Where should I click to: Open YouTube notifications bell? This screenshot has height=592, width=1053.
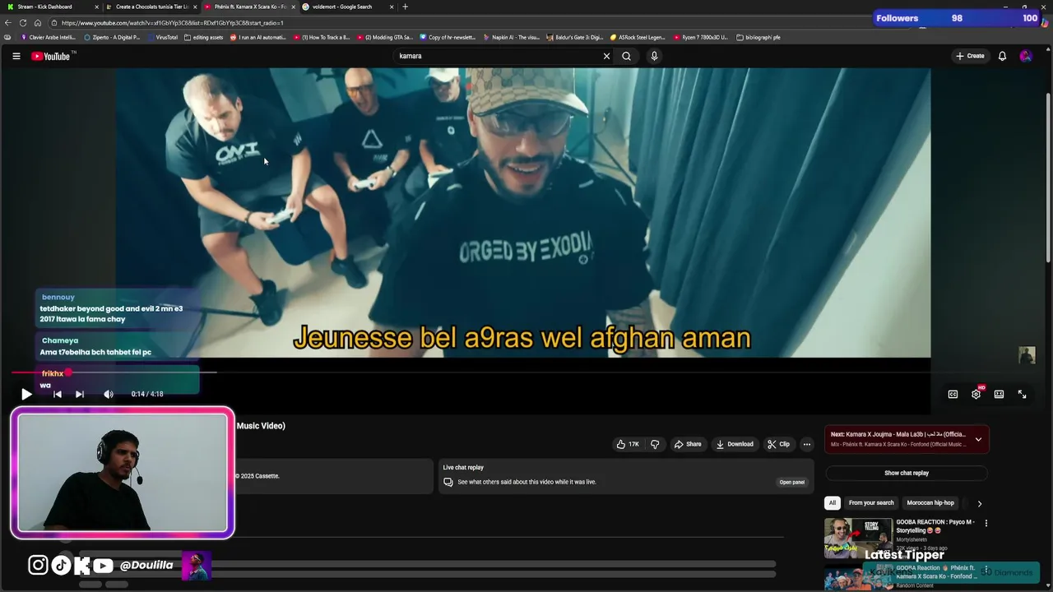pos(1002,56)
